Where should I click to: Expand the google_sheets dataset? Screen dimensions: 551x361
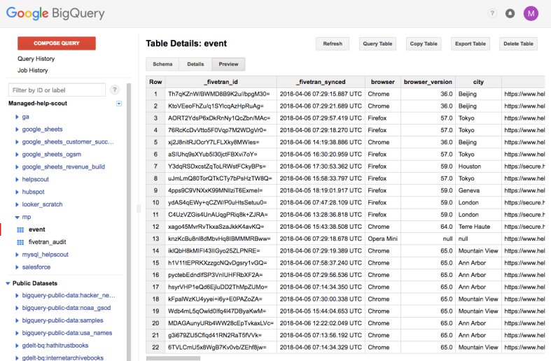click(x=17, y=129)
